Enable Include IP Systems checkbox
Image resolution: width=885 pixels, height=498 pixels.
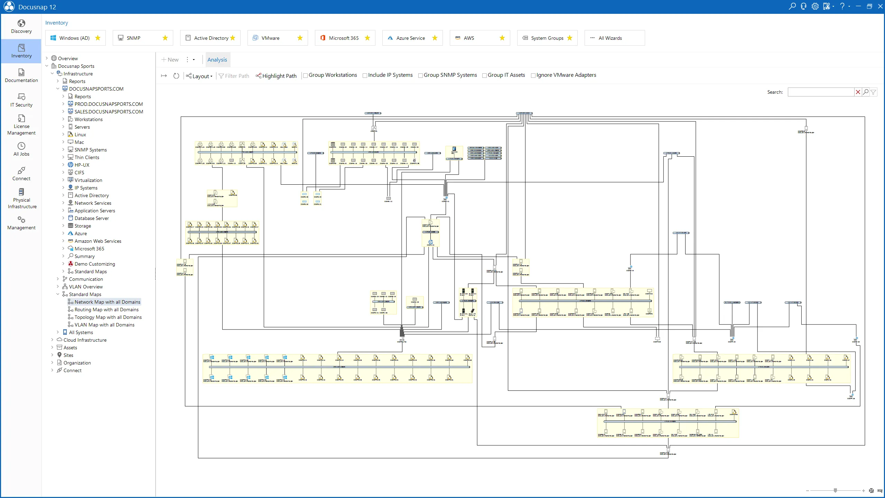pos(365,75)
